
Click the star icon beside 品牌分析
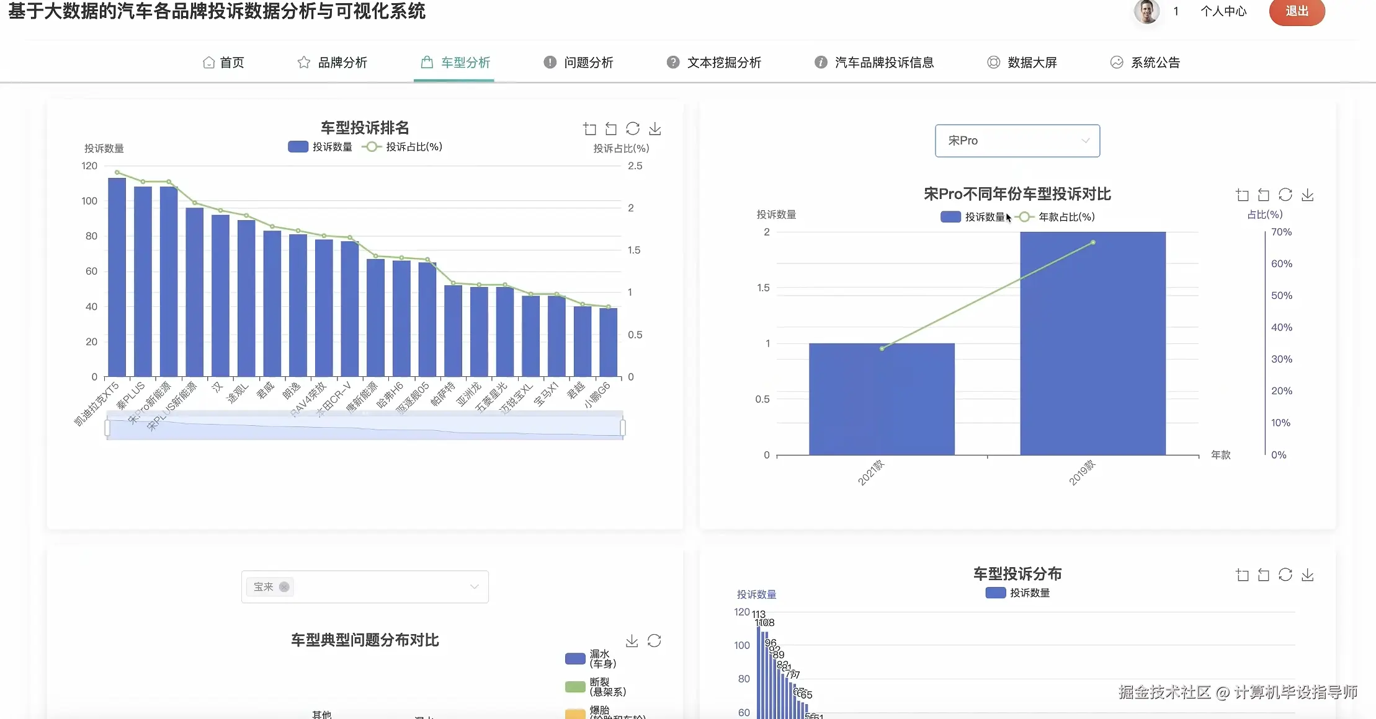point(304,63)
